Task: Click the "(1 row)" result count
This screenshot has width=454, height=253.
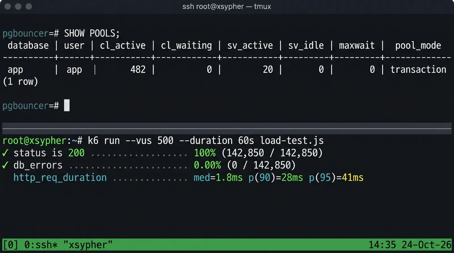Action: click(x=20, y=82)
